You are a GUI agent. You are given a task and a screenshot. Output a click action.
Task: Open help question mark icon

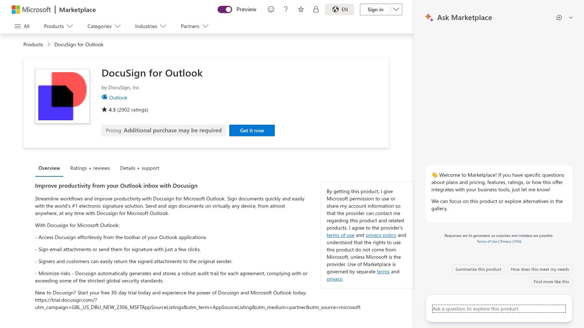coord(286,9)
